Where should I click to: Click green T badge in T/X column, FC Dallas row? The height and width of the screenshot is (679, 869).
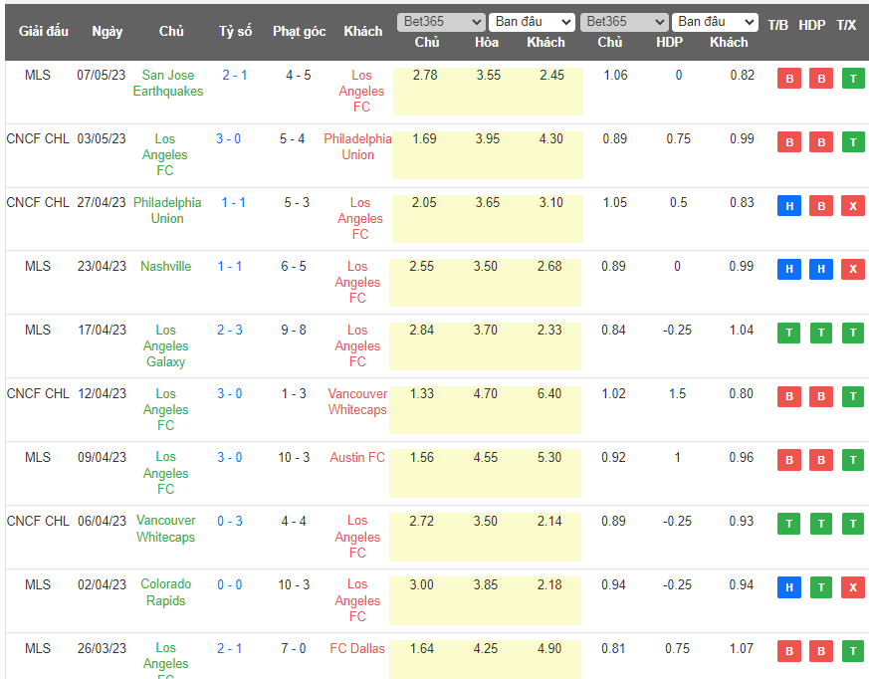click(x=852, y=651)
